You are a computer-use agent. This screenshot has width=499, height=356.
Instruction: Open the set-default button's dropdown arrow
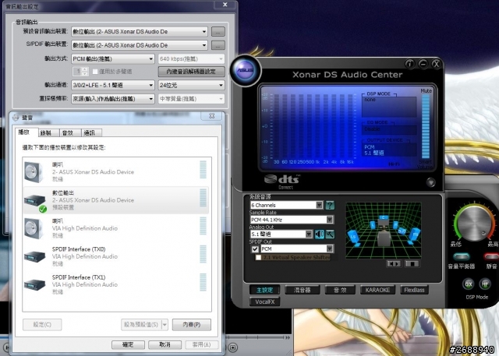(165, 325)
